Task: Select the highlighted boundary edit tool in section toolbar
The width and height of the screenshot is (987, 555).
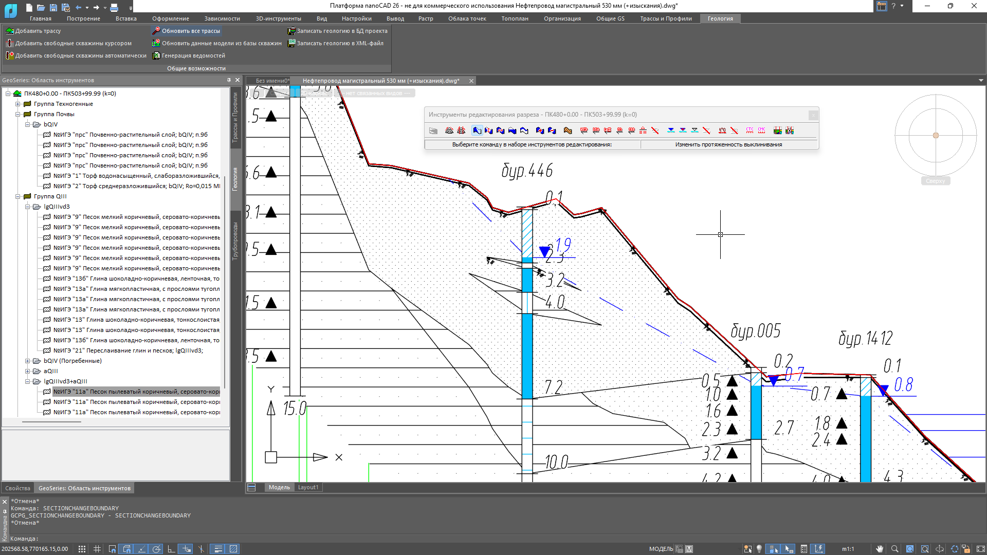Action: 477,131
